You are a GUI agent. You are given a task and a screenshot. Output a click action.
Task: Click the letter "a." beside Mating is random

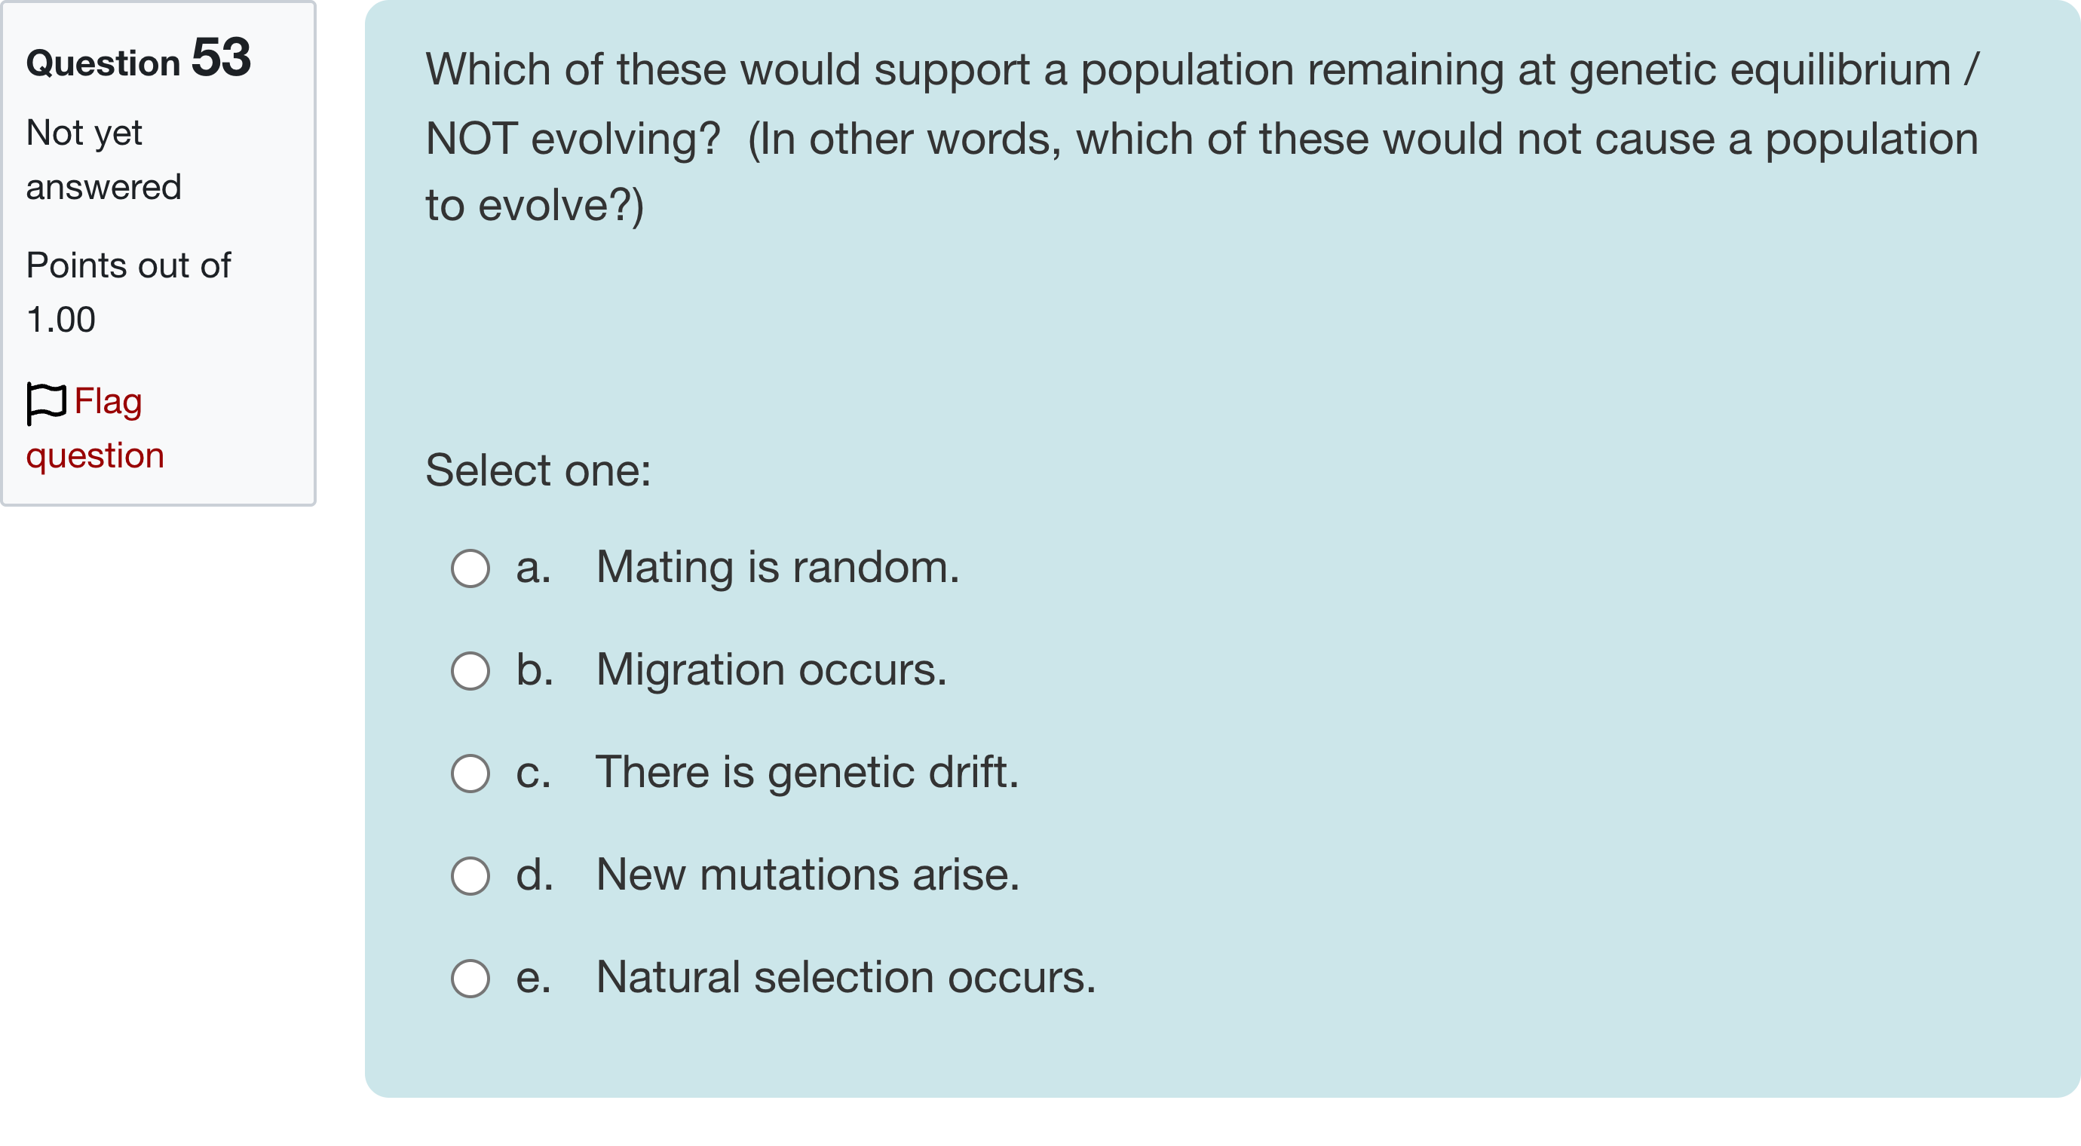point(533,567)
